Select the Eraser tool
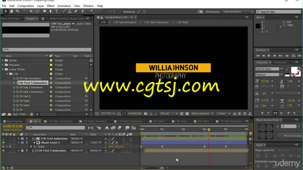Screen dimensions: 303x170 click(76, 11)
